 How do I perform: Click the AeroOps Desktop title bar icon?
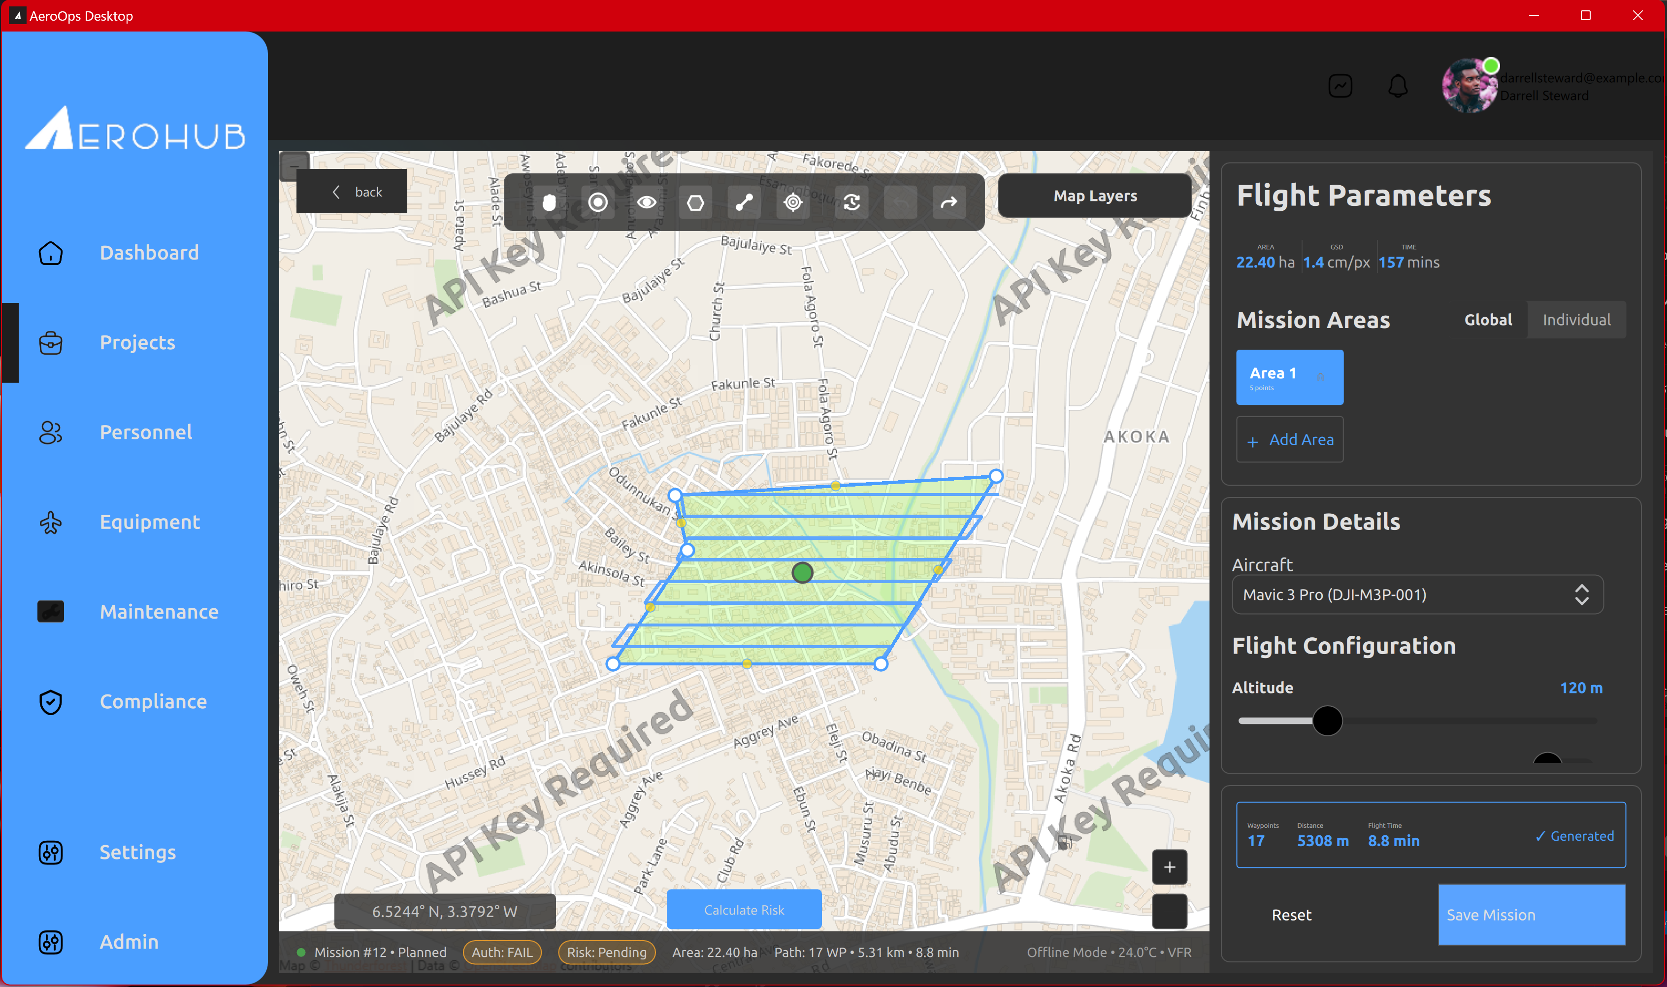(x=17, y=15)
